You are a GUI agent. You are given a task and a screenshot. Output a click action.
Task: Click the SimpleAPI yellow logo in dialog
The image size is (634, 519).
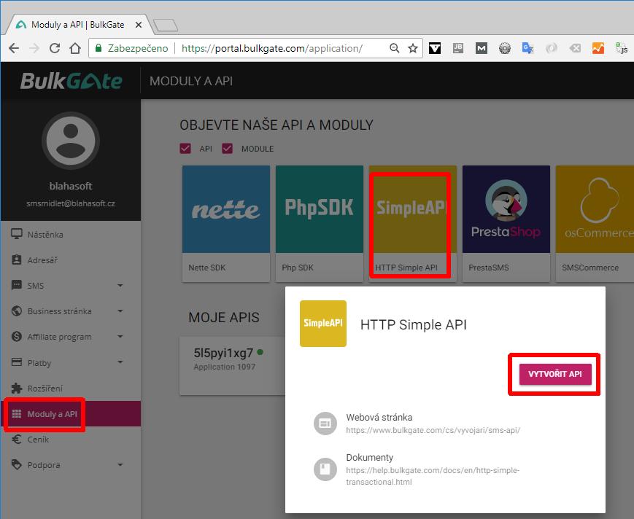tap(323, 324)
